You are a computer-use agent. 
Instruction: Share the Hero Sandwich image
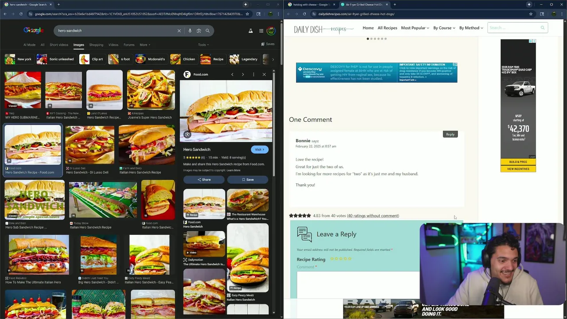click(204, 179)
